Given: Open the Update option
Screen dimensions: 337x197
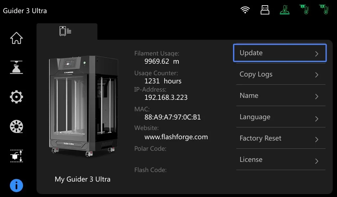Looking at the screenshot, I should tap(279, 53).
